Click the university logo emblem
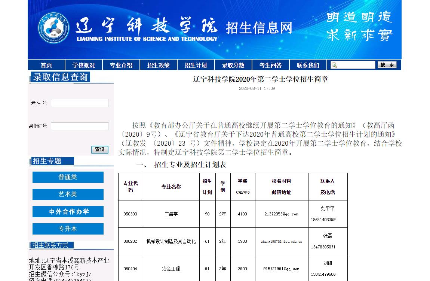Image resolution: width=430 pixels, height=281 pixels. point(53,28)
